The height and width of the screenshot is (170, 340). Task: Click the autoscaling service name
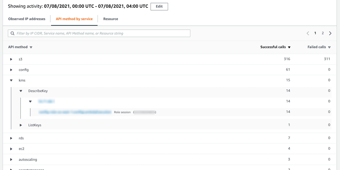(x=28, y=160)
